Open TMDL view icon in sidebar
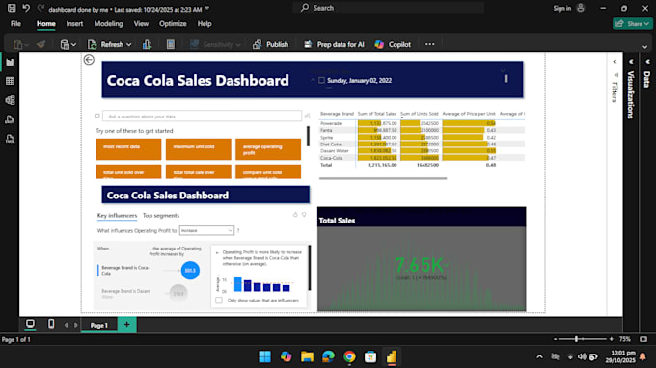Screen dimensions: 656x368 pyautogui.click(x=10, y=139)
